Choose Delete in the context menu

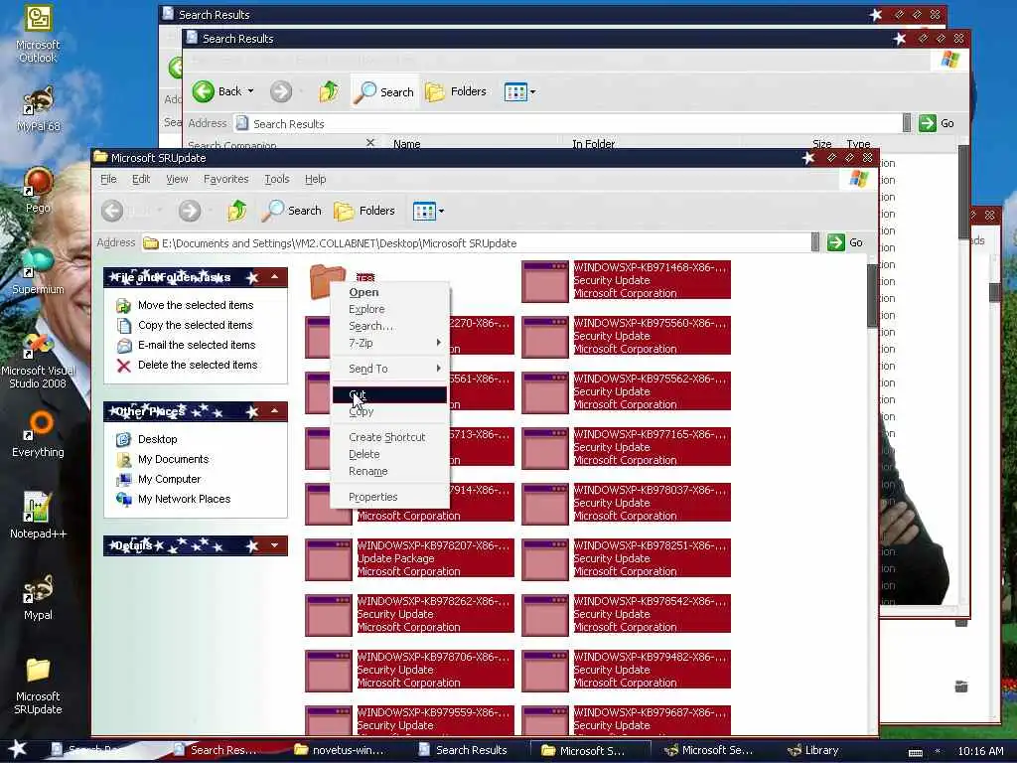(x=389, y=454)
